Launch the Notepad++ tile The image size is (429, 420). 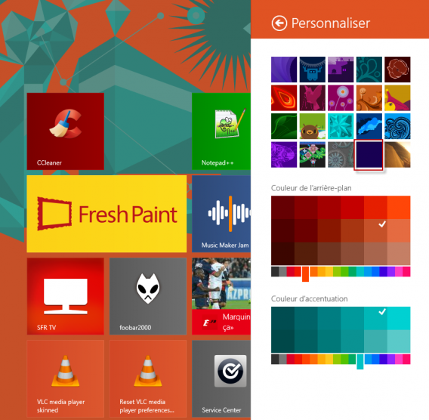[x=221, y=131]
